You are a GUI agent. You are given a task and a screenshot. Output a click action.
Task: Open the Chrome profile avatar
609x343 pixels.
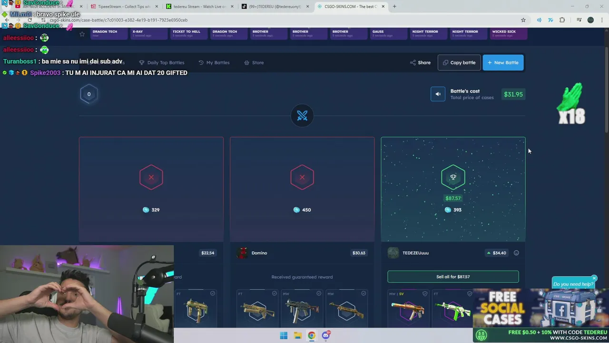pos(590,20)
